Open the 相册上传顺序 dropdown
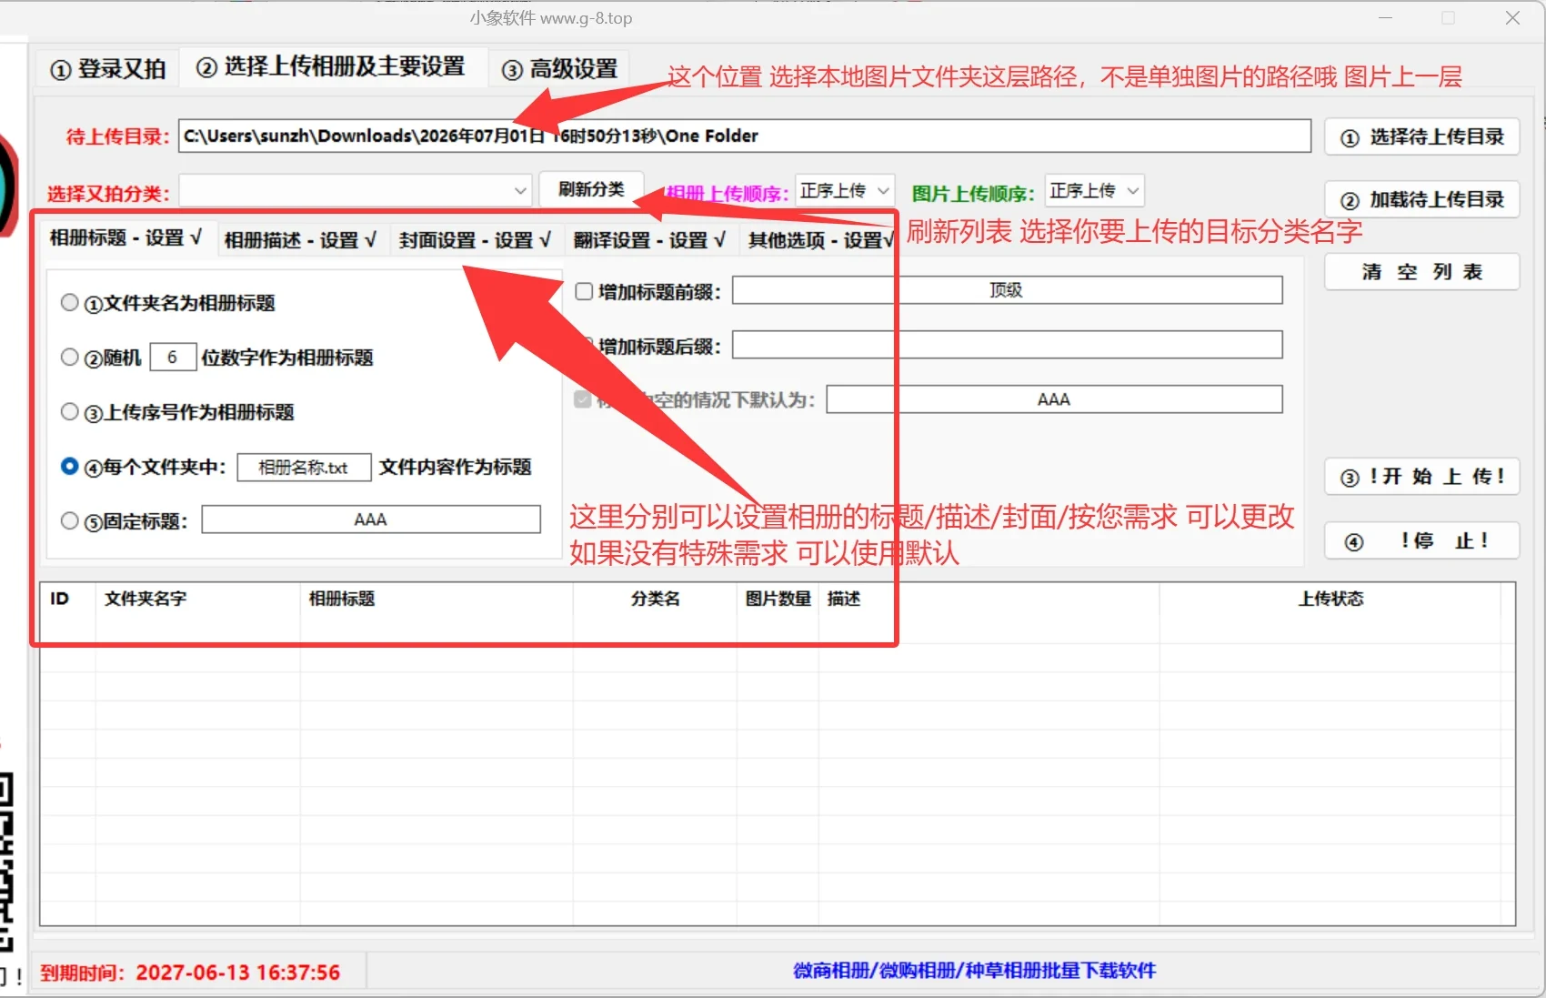The width and height of the screenshot is (1546, 998). point(845,191)
